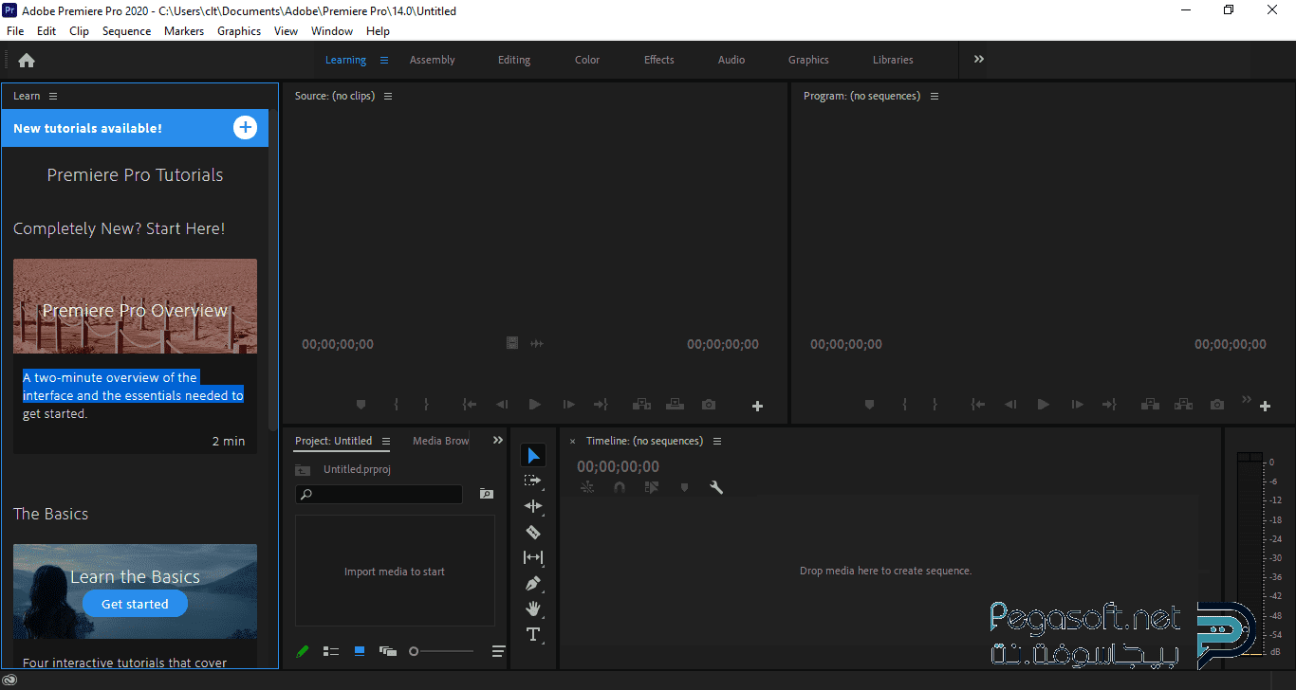Click Find in Project folder search icon
This screenshot has height=690, width=1296.
click(487, 494)
